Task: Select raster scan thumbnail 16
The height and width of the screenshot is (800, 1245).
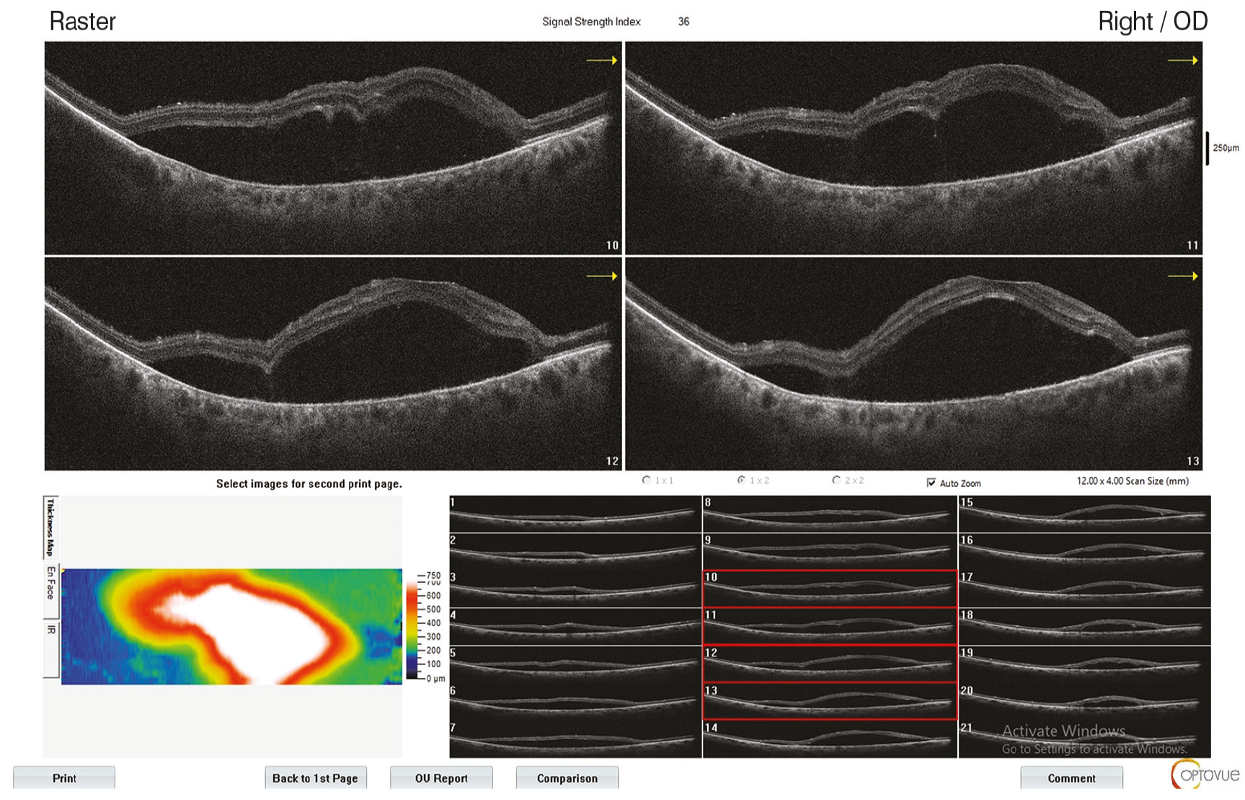Action: [x=1084, y=551]
